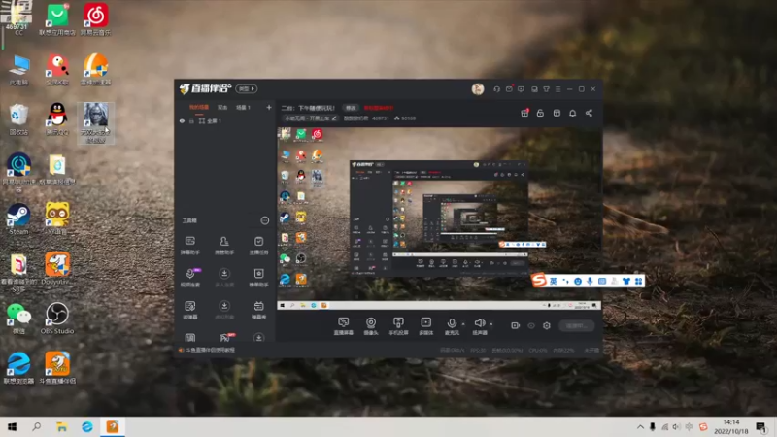Open the OBS Studio desktop shortcut
This screenshot has width=777, height=437.
click(x=57, y=318)
